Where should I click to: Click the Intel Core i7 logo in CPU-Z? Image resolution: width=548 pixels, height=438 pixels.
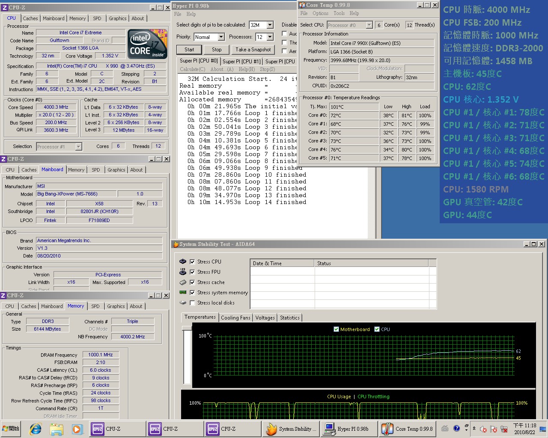tap(148, 44)
